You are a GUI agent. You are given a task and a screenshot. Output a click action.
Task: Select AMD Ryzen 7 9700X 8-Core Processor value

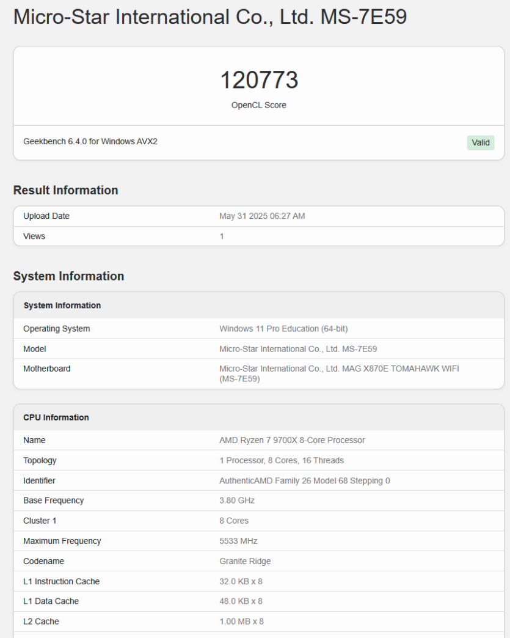[292, 440]
